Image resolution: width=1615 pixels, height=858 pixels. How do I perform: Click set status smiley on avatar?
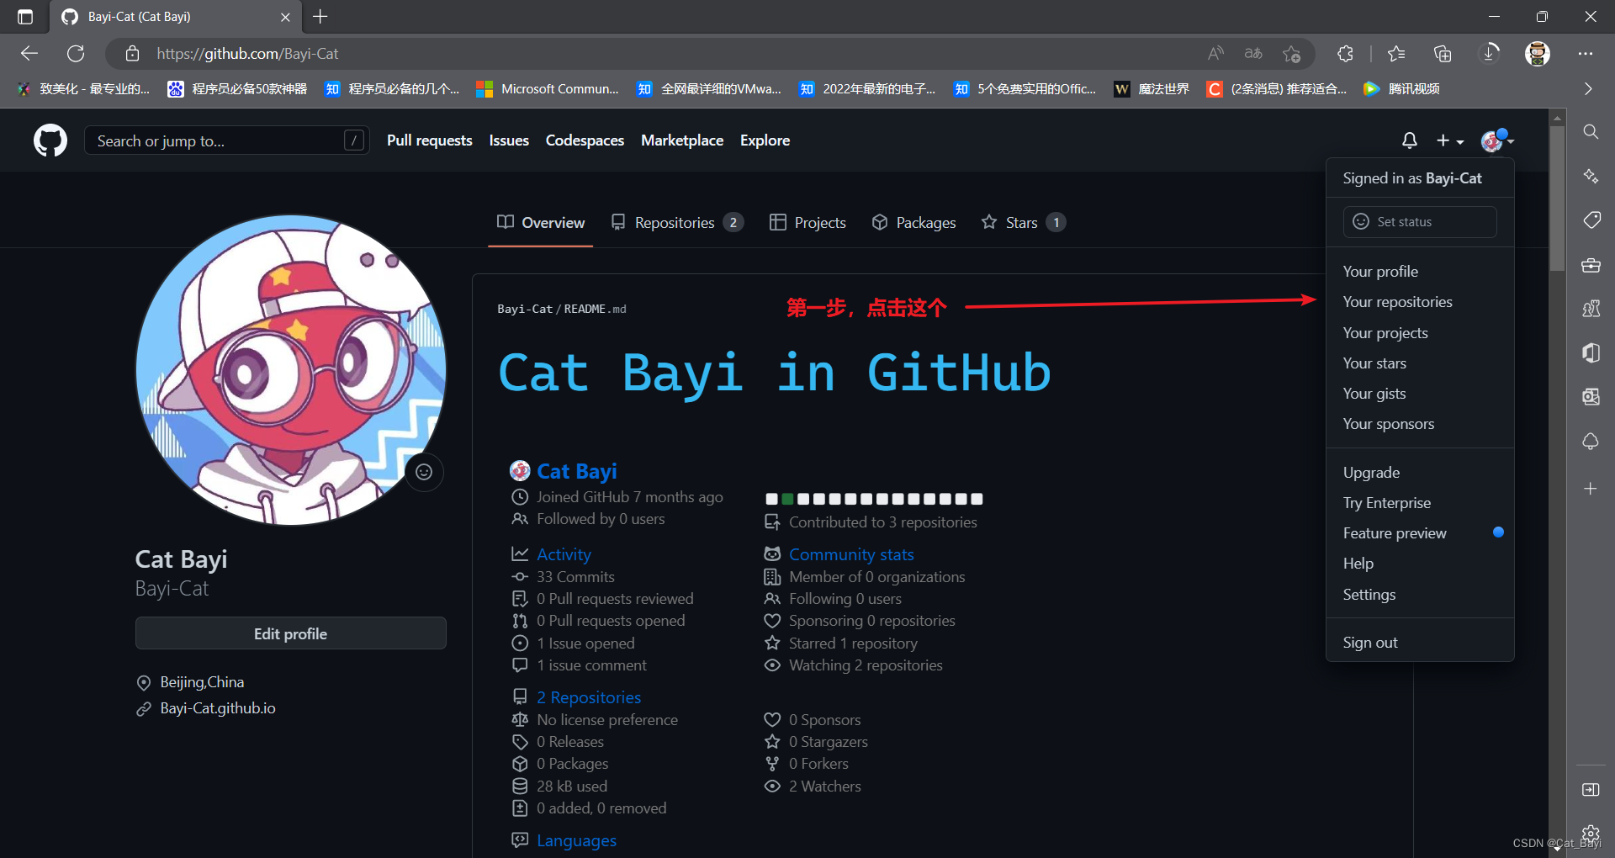click(424, 472)
